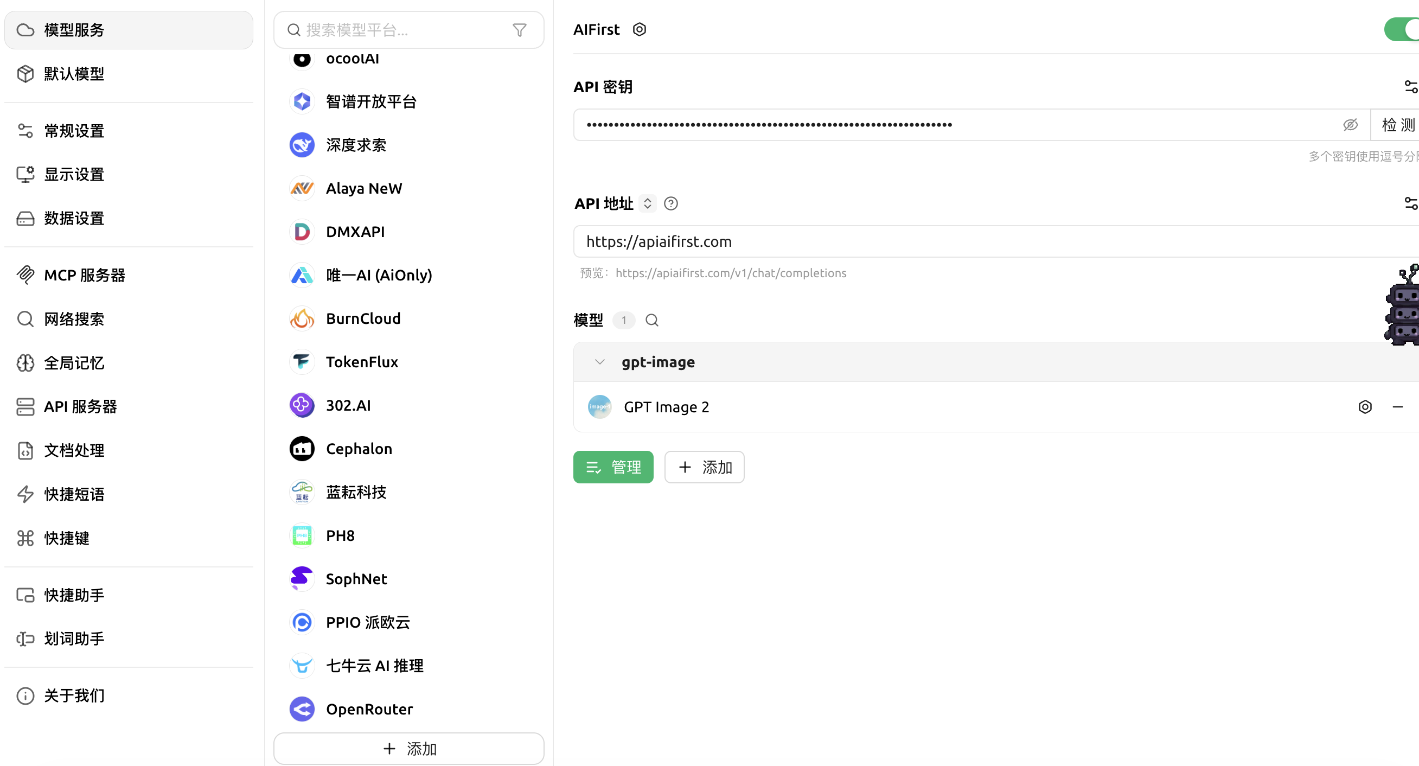Click the API 服务器 server icon

pyautogui.click(x=25, y=407)
